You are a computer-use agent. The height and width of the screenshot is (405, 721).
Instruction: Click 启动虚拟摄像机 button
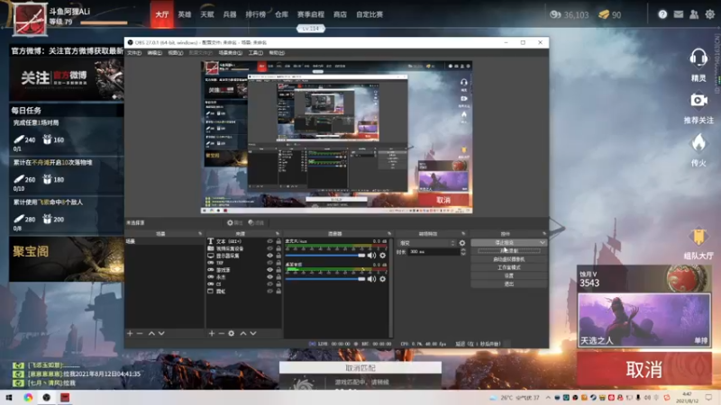[509, 259]
